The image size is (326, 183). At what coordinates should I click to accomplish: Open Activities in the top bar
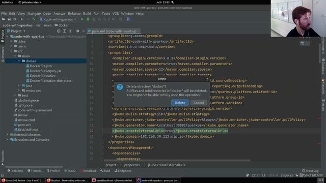coord(7,2)
